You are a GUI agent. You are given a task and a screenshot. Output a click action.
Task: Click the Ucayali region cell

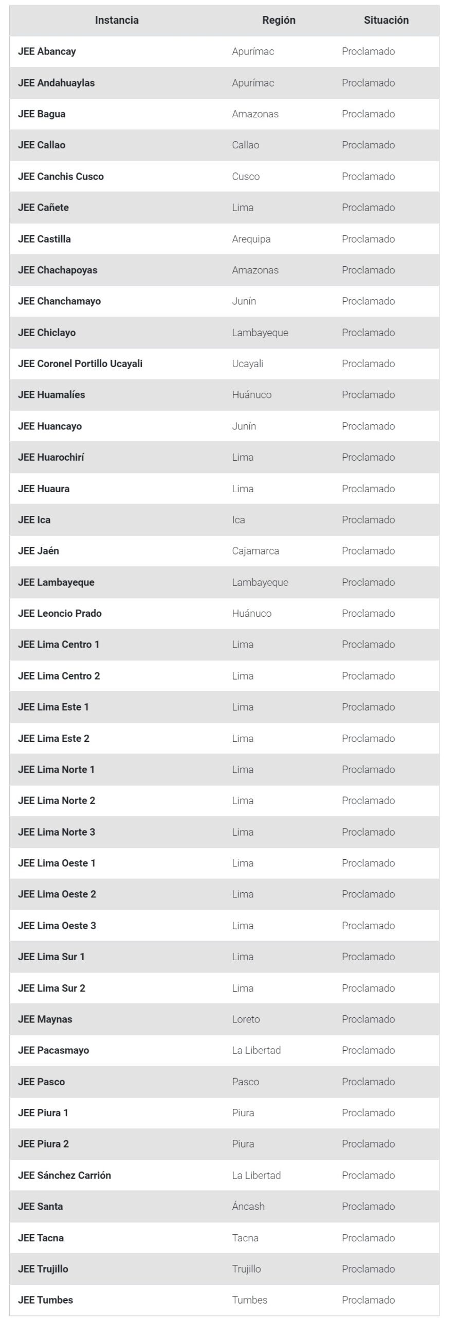coord(247,363)
